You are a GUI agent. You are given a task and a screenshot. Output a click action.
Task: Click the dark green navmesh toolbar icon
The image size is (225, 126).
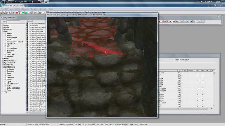[x=171, y=21]
